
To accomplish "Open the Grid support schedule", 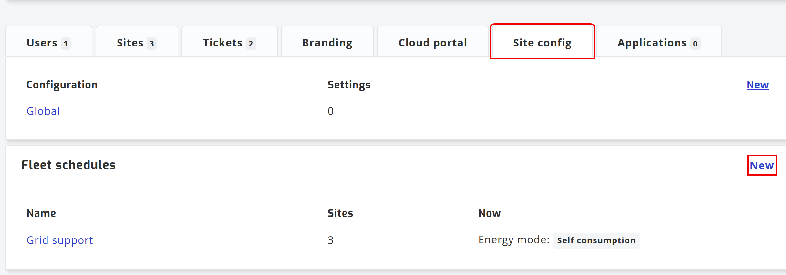I will [60, 240].
